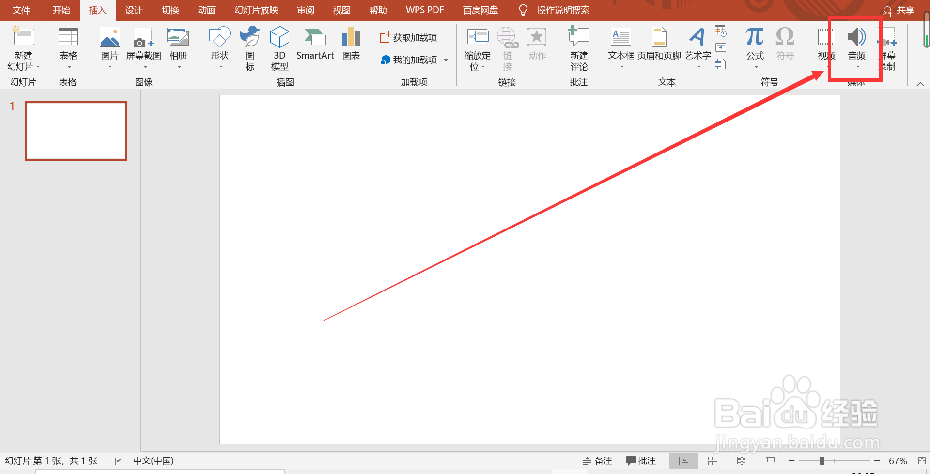Click the zoom slider handle
Screen dimensions: 930x474
[821, 461]
